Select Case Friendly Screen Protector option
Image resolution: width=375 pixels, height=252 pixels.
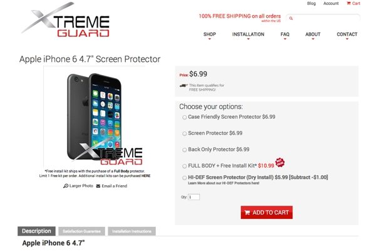pyautogui.click(x=185, y=118)
